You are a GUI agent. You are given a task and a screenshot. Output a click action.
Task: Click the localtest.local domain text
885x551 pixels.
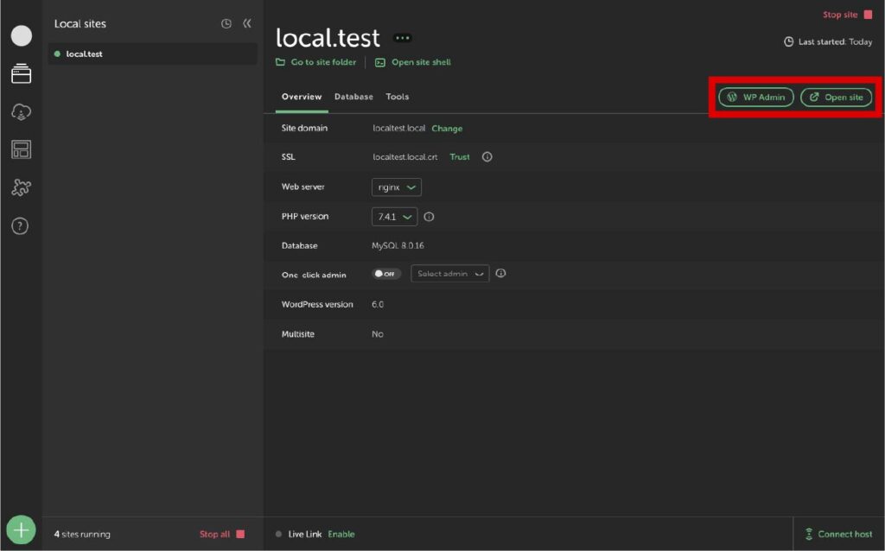pyautogui.click(x=399, y=129)
